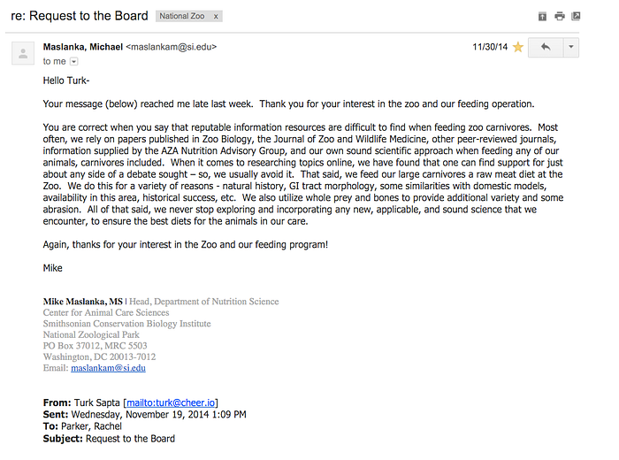Click the "to me" recipient text

54,62
